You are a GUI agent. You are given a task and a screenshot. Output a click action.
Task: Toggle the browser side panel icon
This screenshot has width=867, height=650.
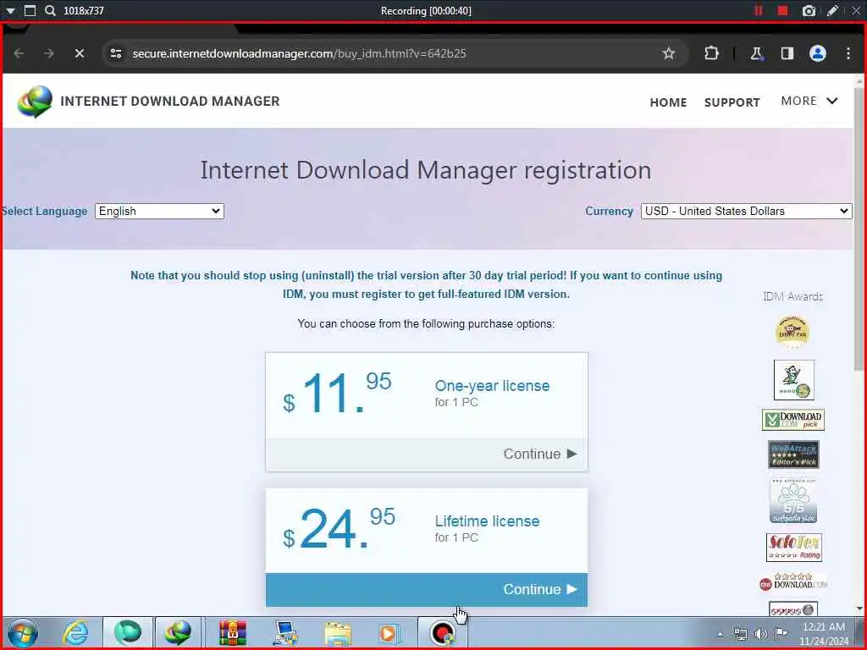[787, 53]
